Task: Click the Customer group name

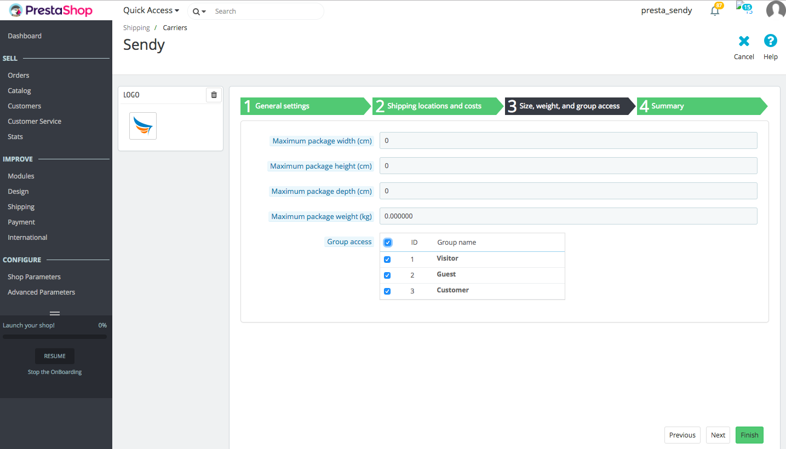Action: (x=452, y=290)
